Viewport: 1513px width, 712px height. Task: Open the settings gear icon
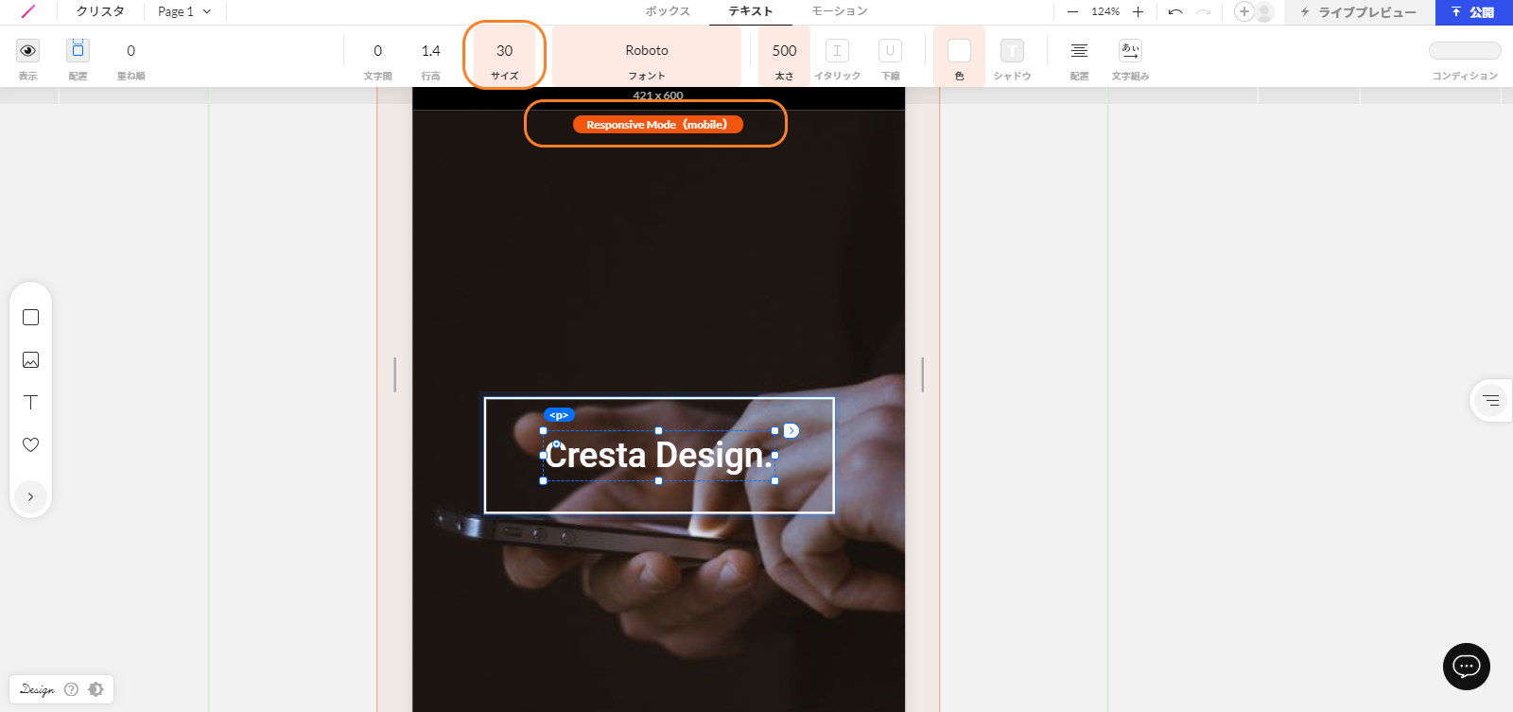tap(96, 689)
